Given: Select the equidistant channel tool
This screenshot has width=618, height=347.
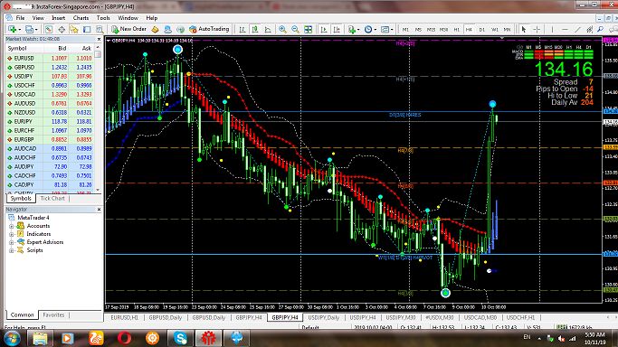Looking at the screenshot, I should point(590,29).
